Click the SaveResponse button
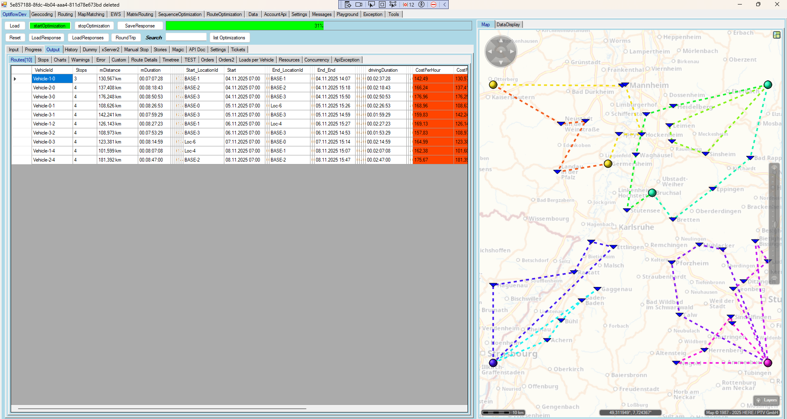787x419 pixels. (x=140, y=26)
